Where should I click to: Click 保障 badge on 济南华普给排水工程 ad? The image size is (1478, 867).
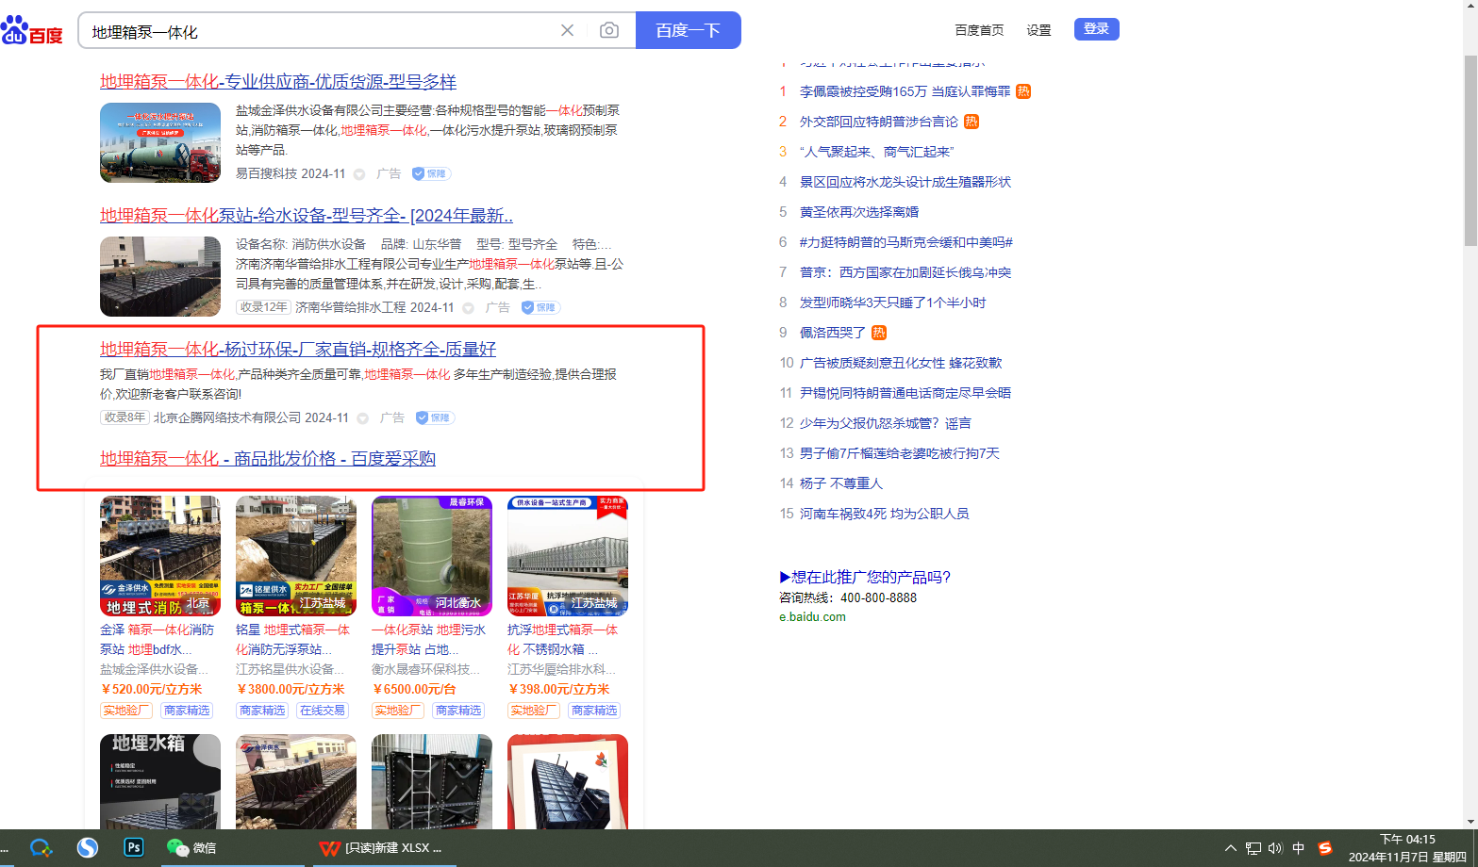[540, 307]
